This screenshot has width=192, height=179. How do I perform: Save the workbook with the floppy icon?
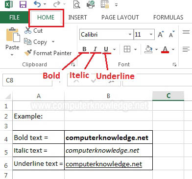click(x=23, y=4)
